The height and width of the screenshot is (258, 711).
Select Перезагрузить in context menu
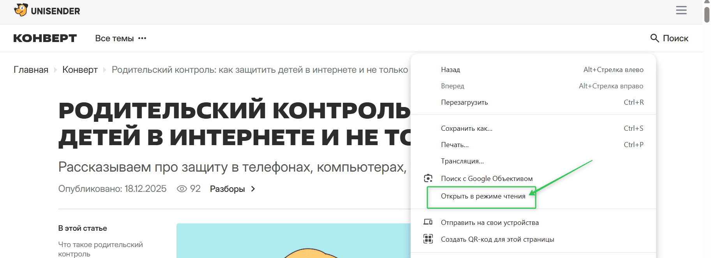pos(464,102)
